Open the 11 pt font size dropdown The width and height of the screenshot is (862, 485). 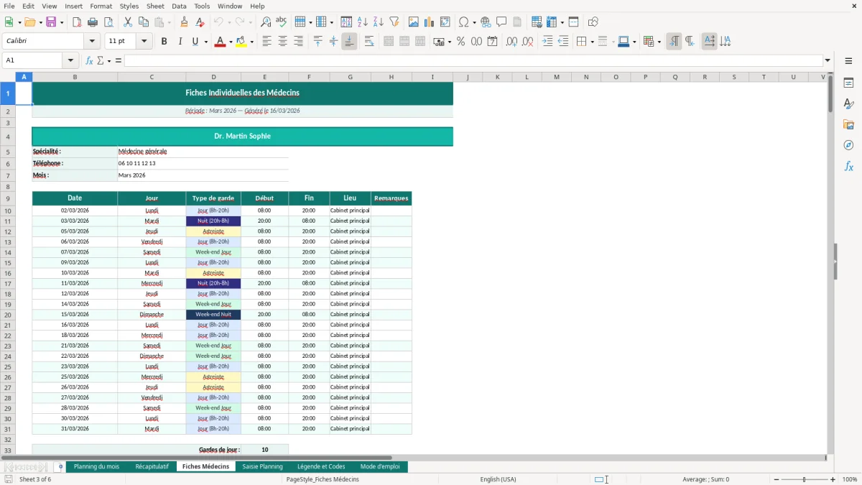pos(144,42)
